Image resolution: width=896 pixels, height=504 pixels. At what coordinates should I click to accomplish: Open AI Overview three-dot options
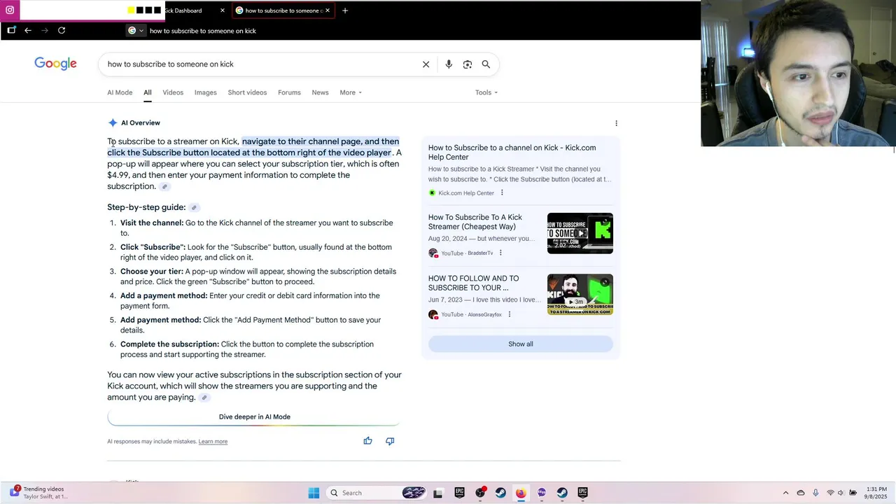click(x=616, y=123)
